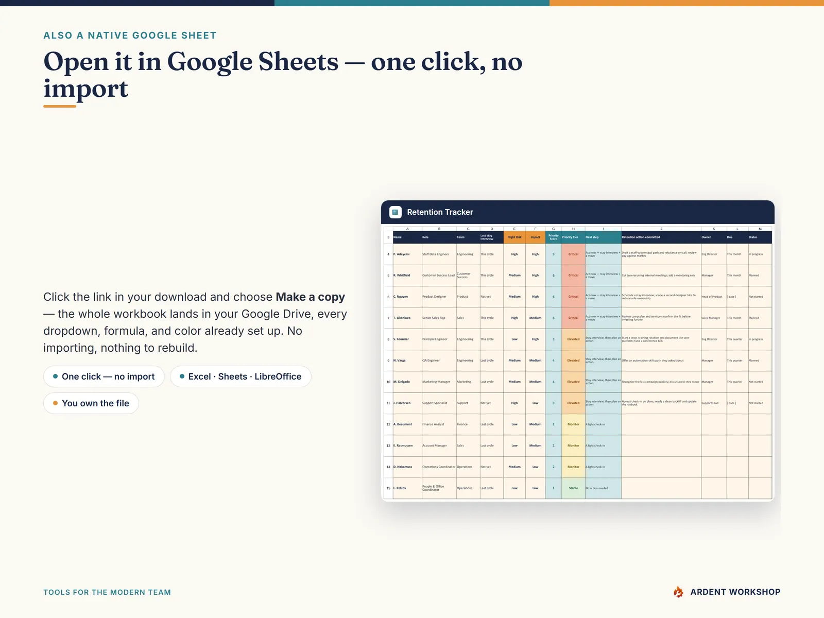824x618 pixels.
Task: Click the 'Principal Engineer' role cell
Action: [x=439, y=339]
